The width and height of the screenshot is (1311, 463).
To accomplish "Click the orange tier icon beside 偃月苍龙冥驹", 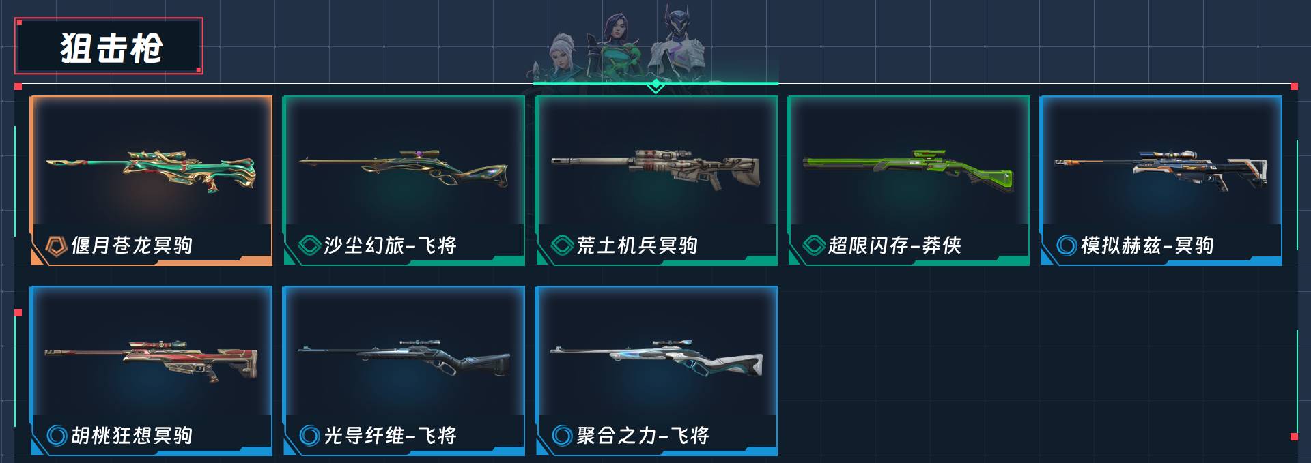I will [56, 245].
